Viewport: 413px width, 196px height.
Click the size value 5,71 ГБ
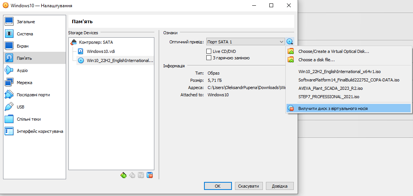(x=215, y=80)
